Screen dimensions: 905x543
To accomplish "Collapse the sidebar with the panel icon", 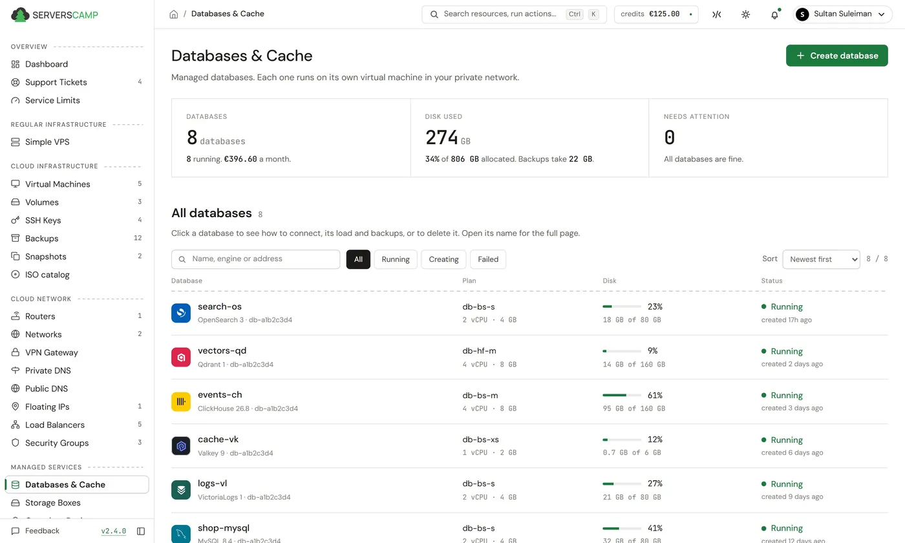I will pos(141,531).
